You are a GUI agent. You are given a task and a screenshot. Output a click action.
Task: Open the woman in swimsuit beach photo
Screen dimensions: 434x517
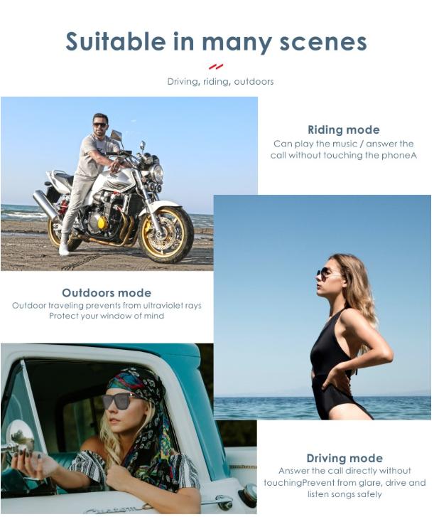(x=322, y=307)
